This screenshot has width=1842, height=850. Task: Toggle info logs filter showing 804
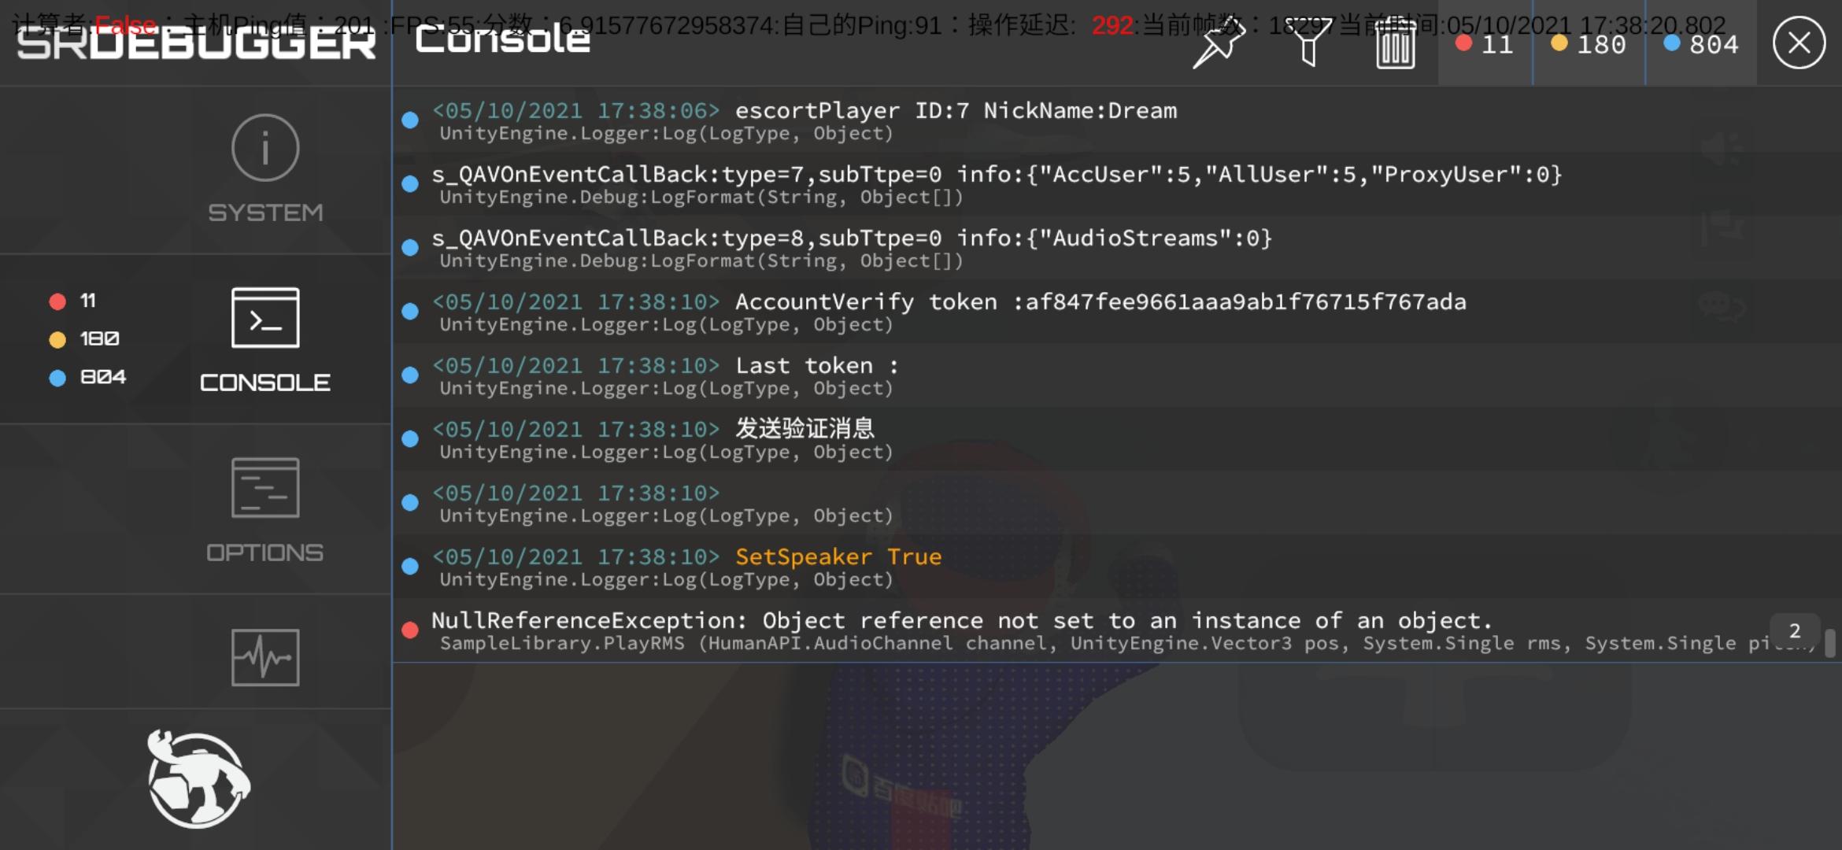pyautogui.click(x=1701, y=44)
